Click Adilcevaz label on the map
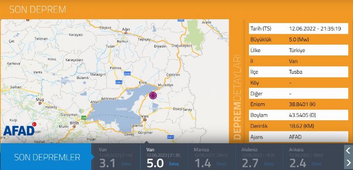 coord(109,98)
